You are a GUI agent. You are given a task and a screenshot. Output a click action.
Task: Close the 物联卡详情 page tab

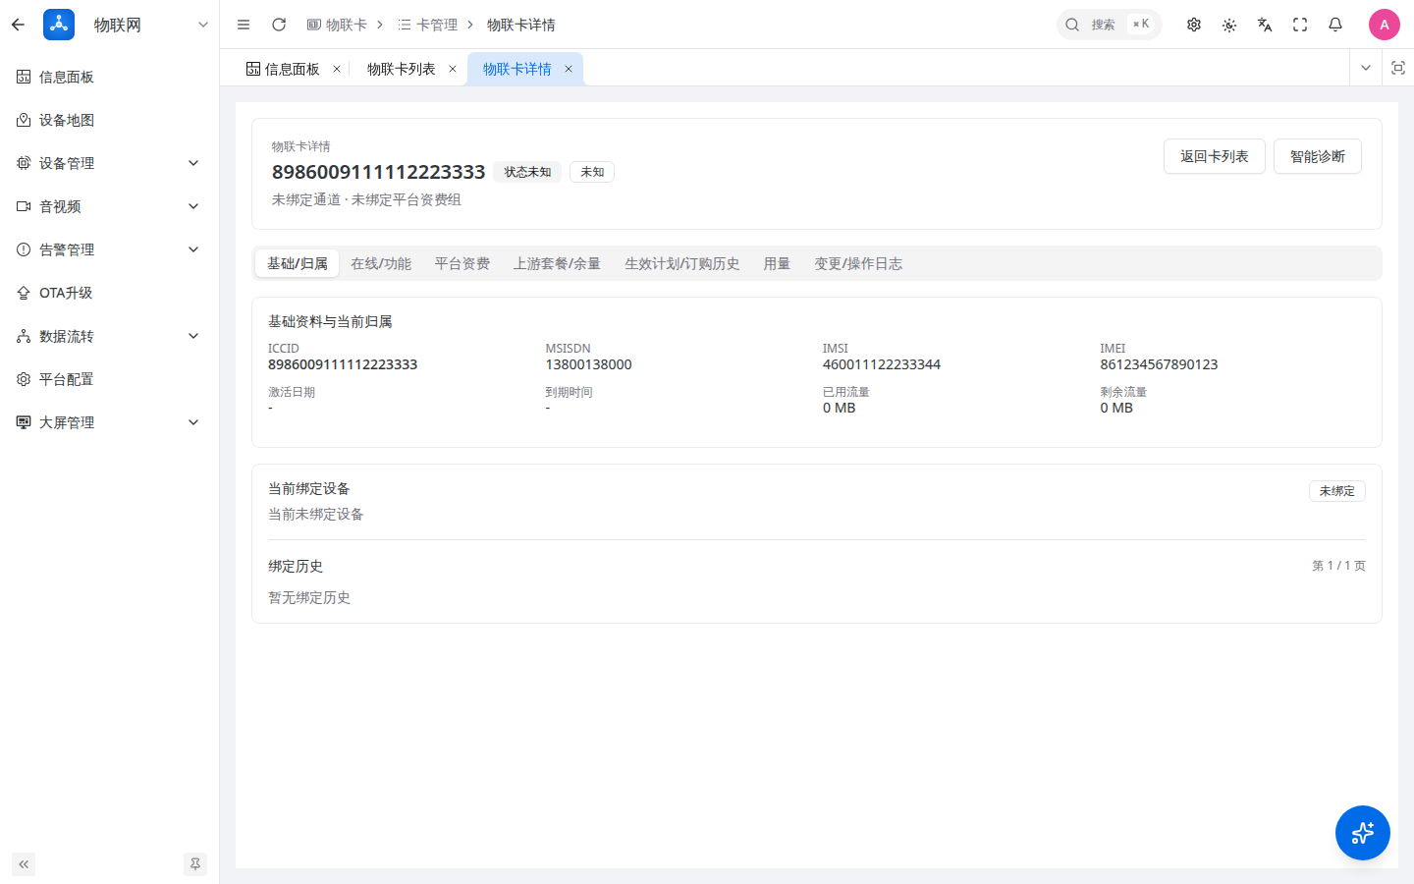569,69
